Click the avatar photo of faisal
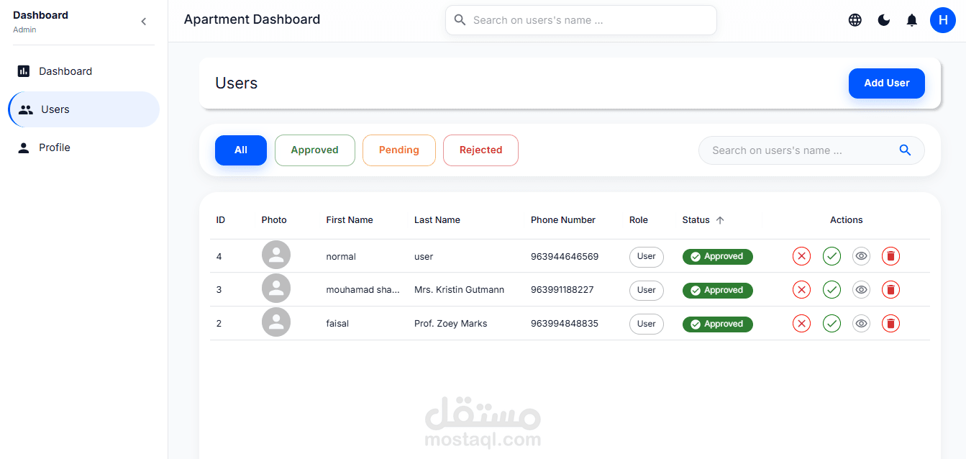Screen dimensions: 966x459 coord(276,322)
